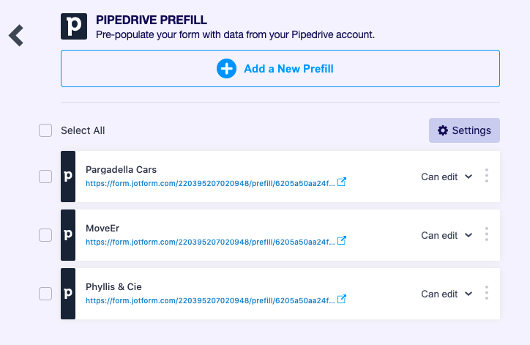Open three-dot menu for MoveEr
This screenshot has width=530, height=345.
[x=487, y=235]
